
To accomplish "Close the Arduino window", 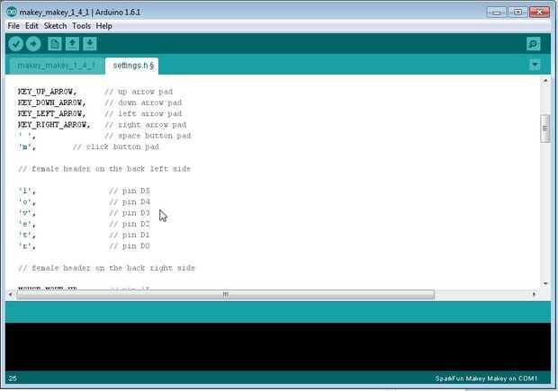I will tap(539, 12).
